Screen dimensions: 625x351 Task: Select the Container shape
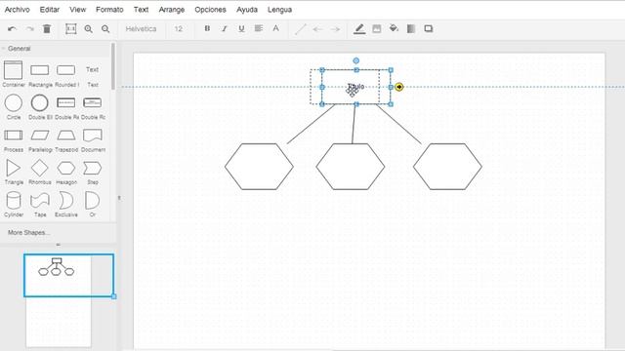(x=13, y=71)
